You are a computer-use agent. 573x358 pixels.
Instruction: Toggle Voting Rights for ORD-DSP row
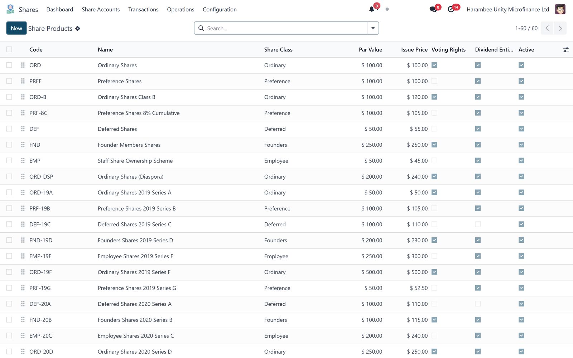click(x=434, y=176)
